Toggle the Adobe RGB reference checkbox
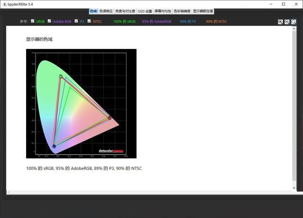303x218 pixels. click(49, 21)
